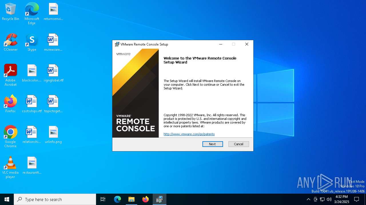
Task: Click the Meet Now tray icon
Action: coord(315,199)
